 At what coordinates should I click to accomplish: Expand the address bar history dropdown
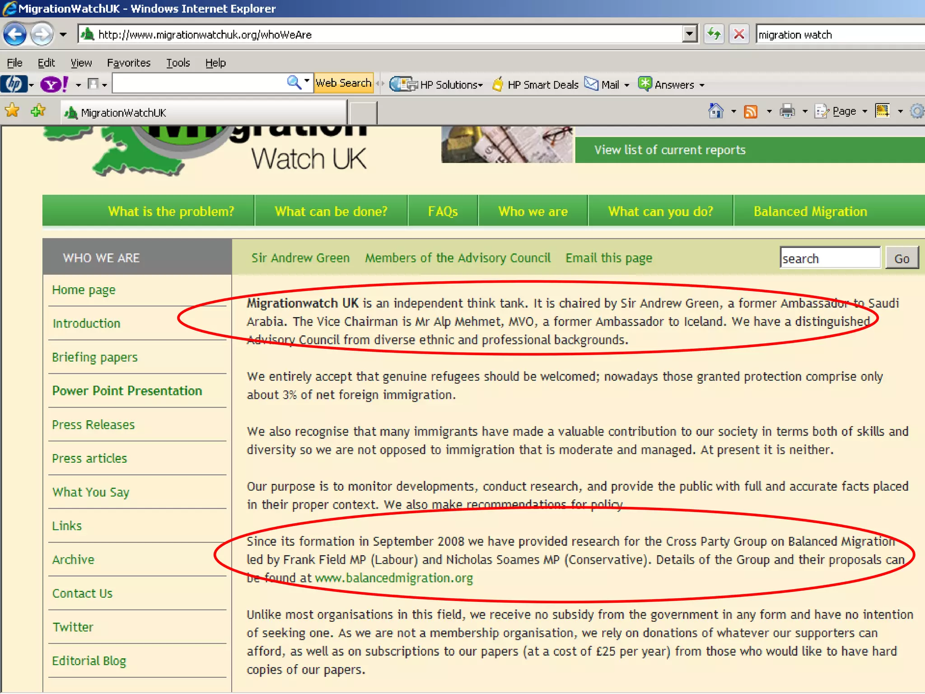(x=689, y=34)
